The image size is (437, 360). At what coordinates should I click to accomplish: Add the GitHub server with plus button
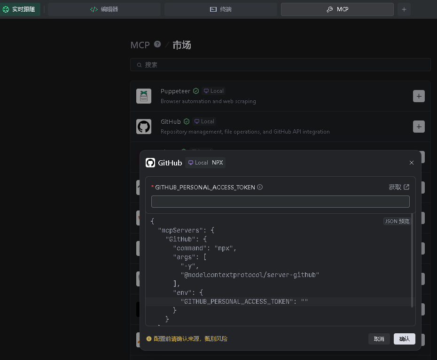[x=419, y=127]
